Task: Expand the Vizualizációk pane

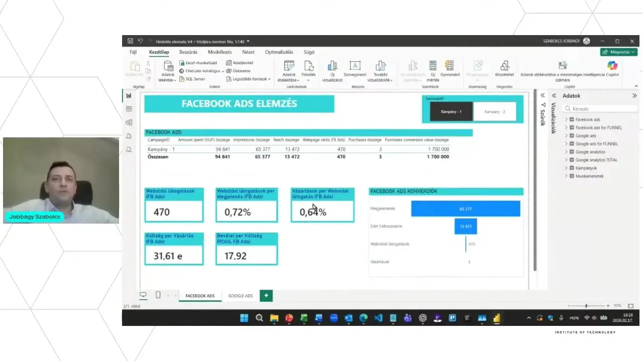Action: 554,95
